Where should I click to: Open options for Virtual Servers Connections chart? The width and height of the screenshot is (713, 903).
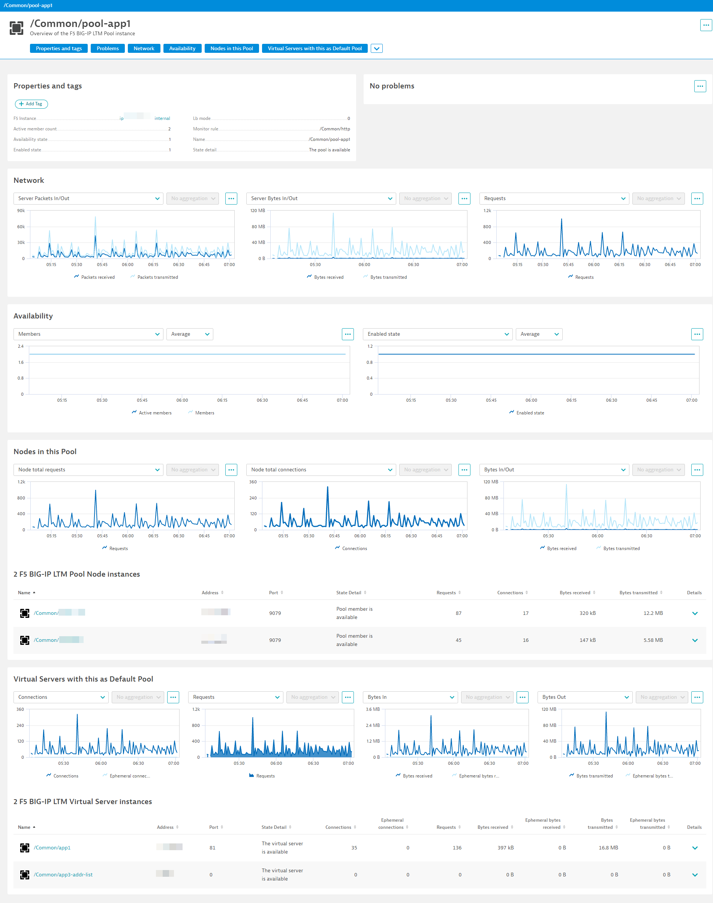click(x=173, y=697)
